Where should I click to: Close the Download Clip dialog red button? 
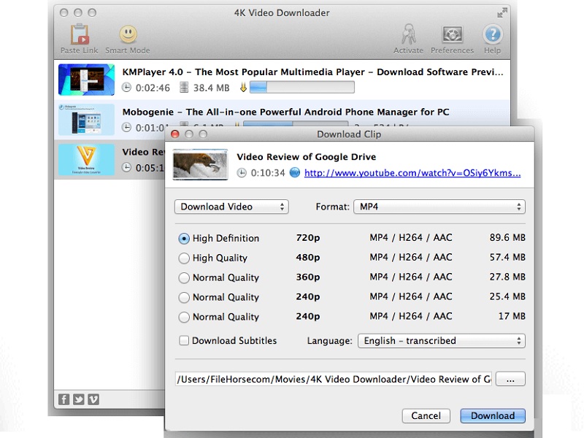tap(174, 134)
